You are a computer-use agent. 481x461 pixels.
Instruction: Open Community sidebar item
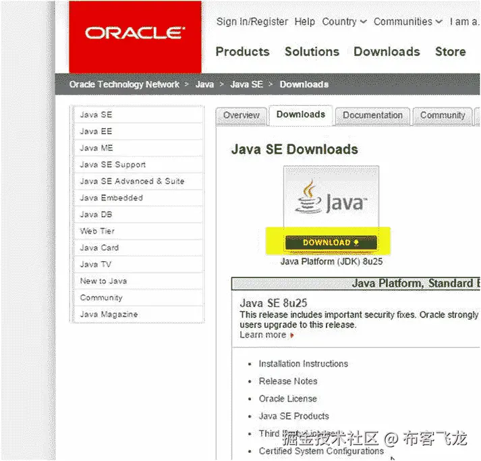(138, 298)
